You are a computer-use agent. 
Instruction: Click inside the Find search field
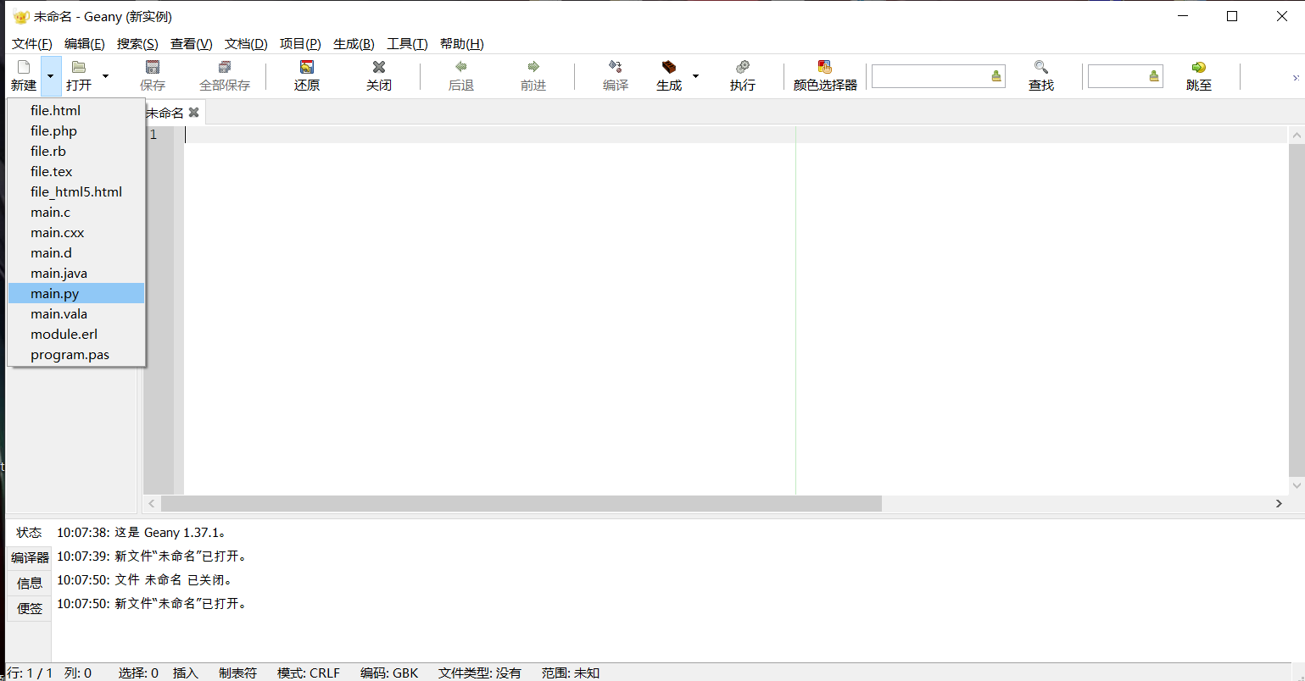[x=933, y=75]
